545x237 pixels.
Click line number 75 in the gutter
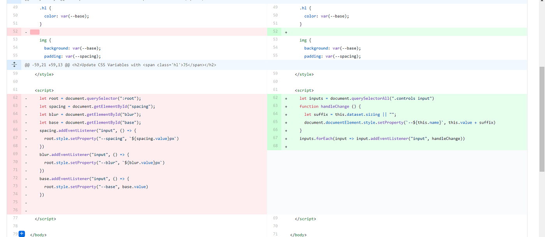click(x=15, y=202)
